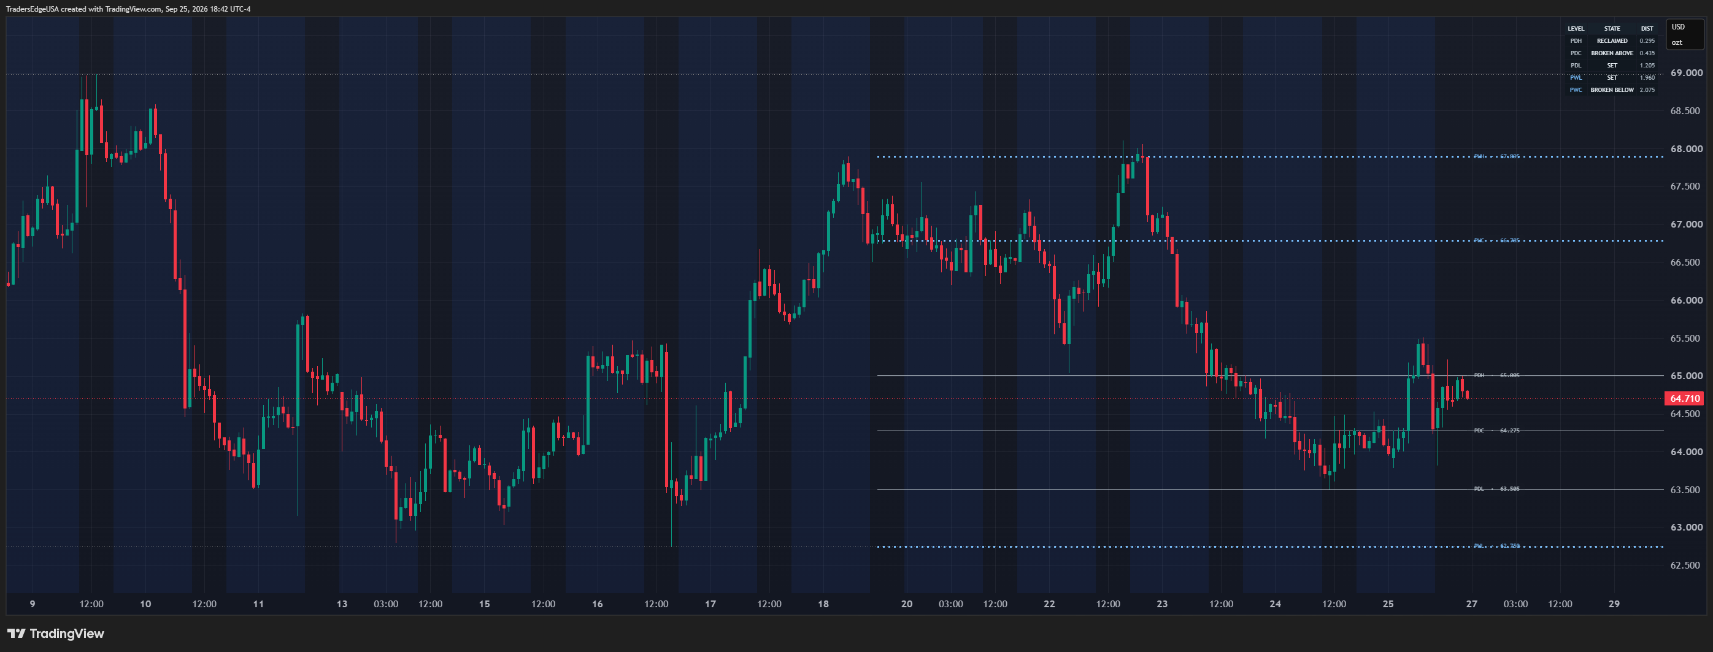Image resolution: width=1713 pixels, height=652 pixels.
Task: Click the 1.205 distance value
Action: [1647, 66]
